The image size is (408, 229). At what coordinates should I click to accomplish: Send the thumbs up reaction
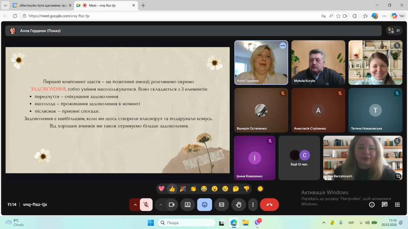[172, 189]
